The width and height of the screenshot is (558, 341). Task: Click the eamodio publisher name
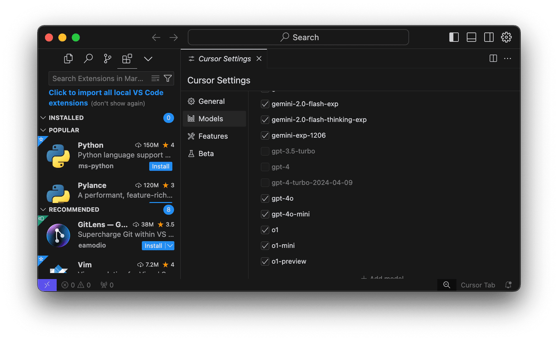92,245
